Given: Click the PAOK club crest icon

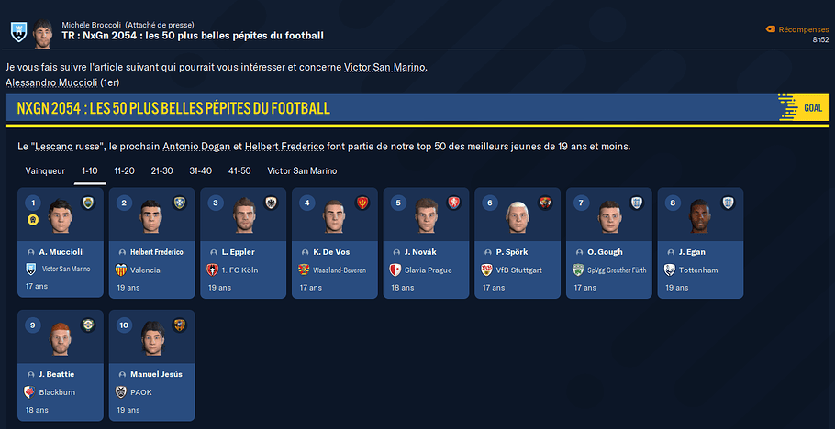Looking at the screenshot, I should coord(121,391).
